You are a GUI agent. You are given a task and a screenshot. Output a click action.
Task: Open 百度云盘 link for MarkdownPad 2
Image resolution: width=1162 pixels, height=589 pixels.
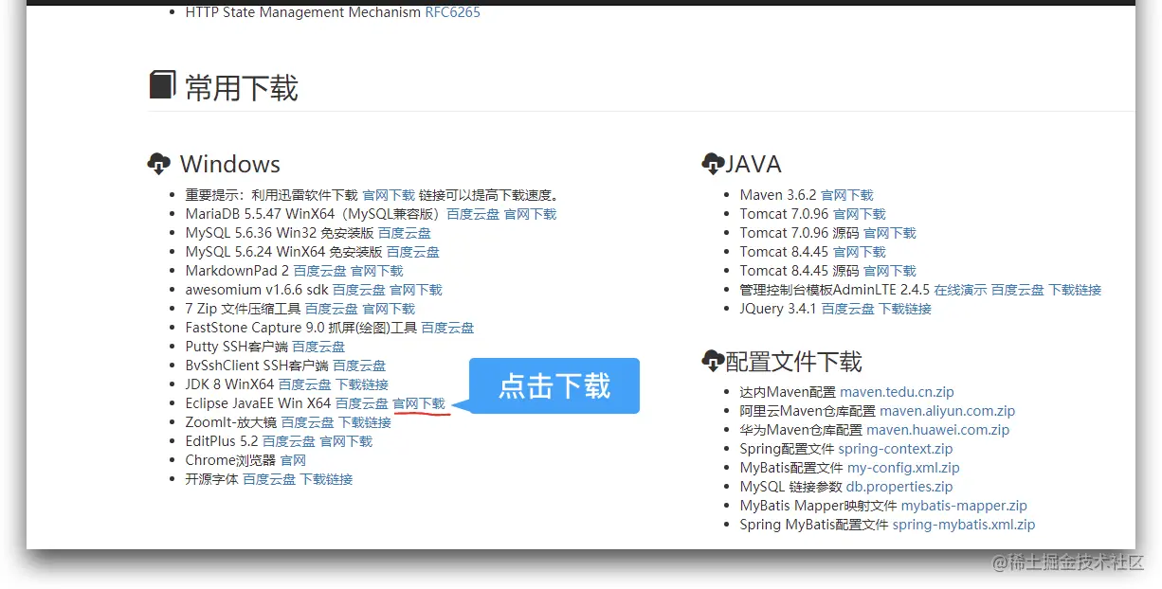320,271
